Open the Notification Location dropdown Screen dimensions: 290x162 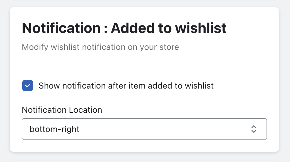[144, 129]
